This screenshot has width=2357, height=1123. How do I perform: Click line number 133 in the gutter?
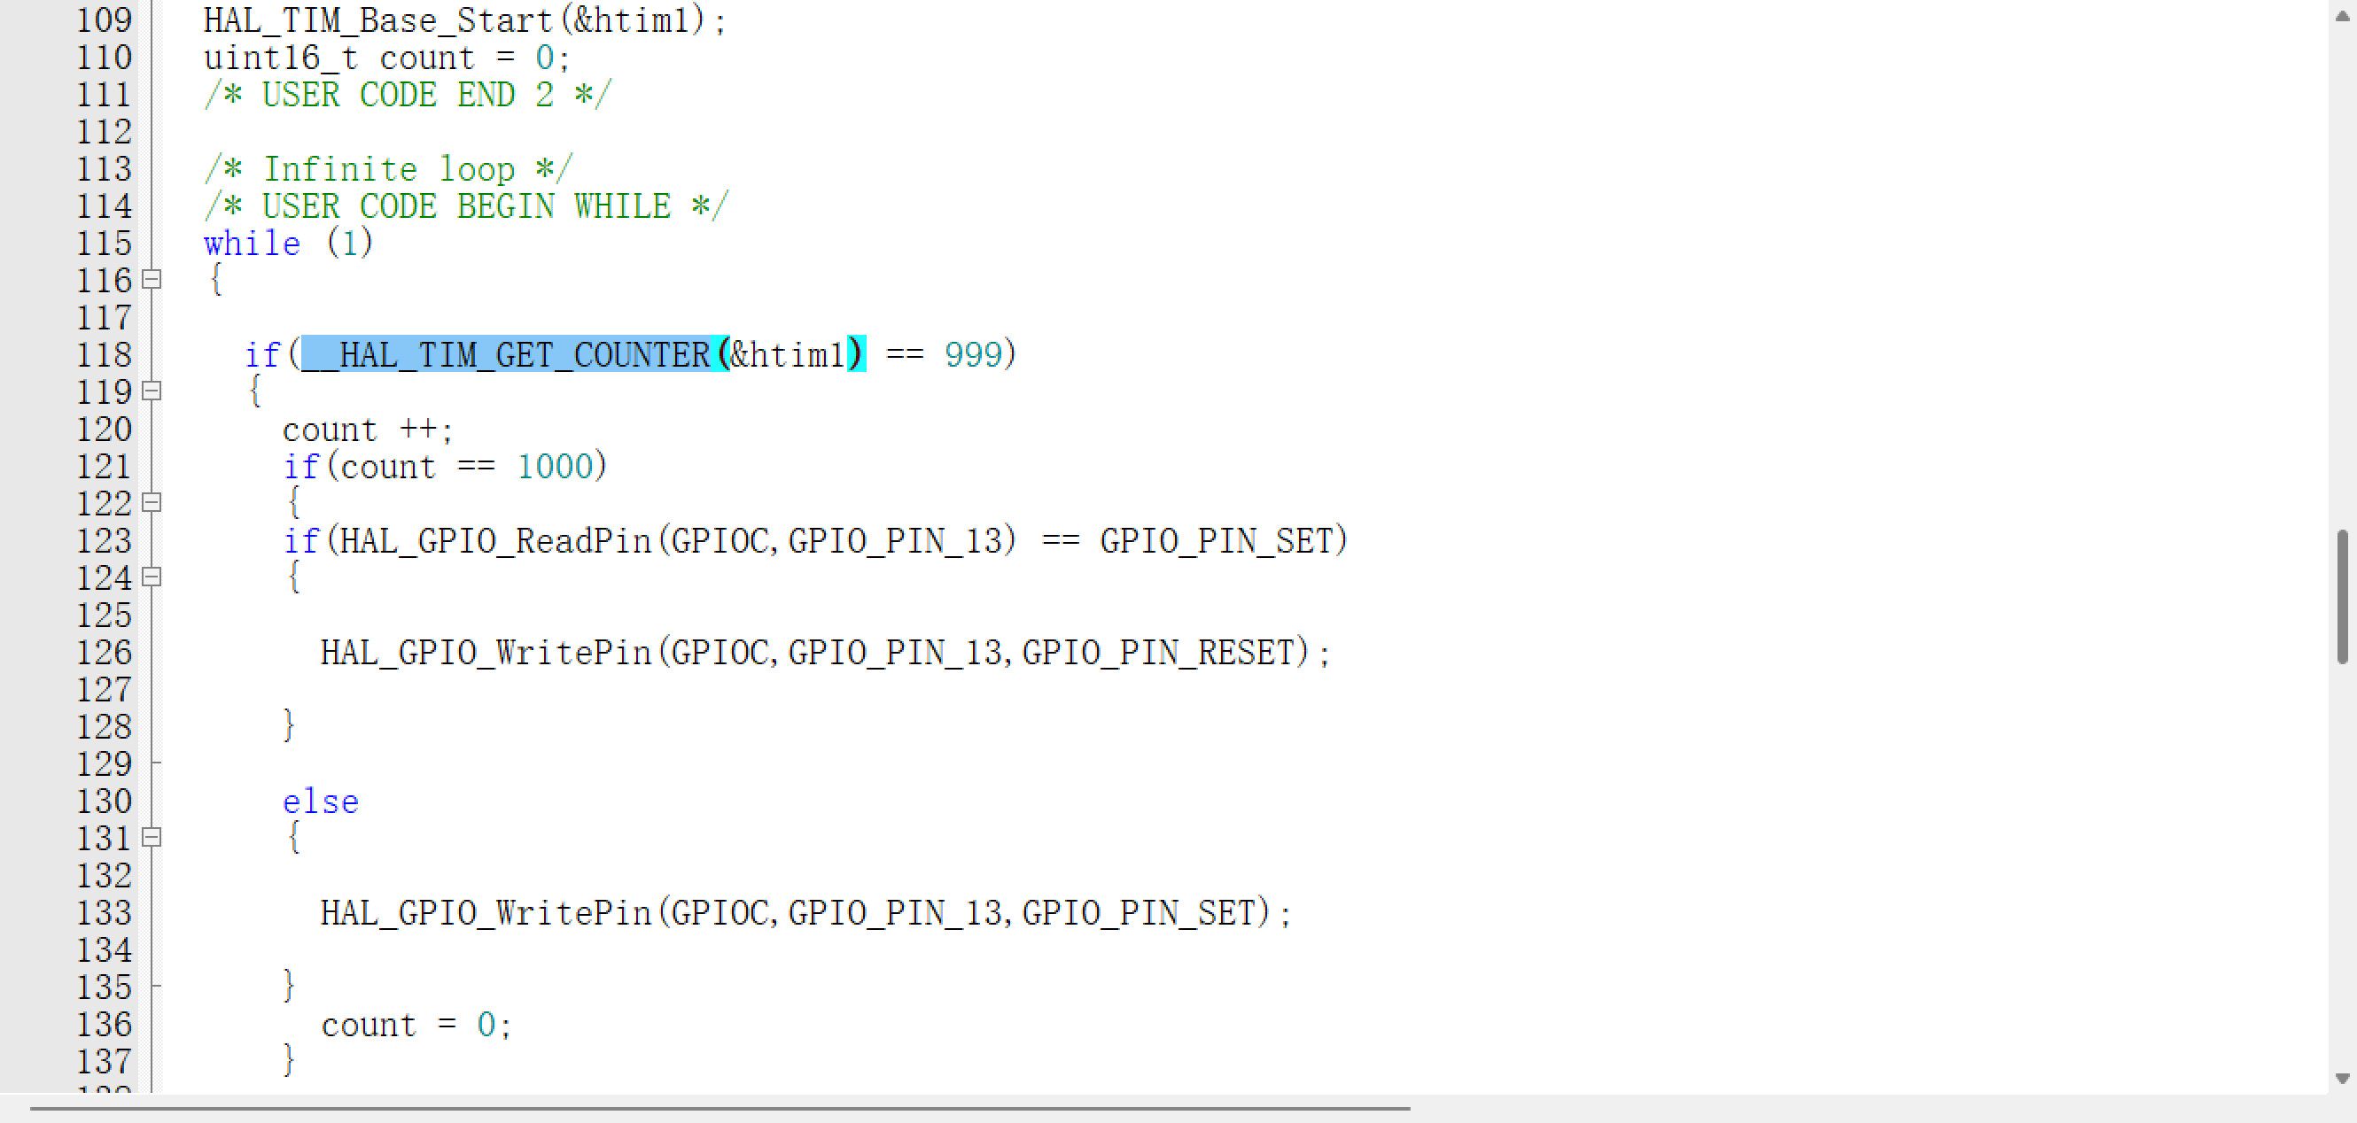coord(104,913)
